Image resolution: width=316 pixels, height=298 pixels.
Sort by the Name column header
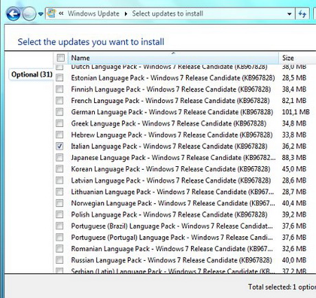tap(173, 58)
